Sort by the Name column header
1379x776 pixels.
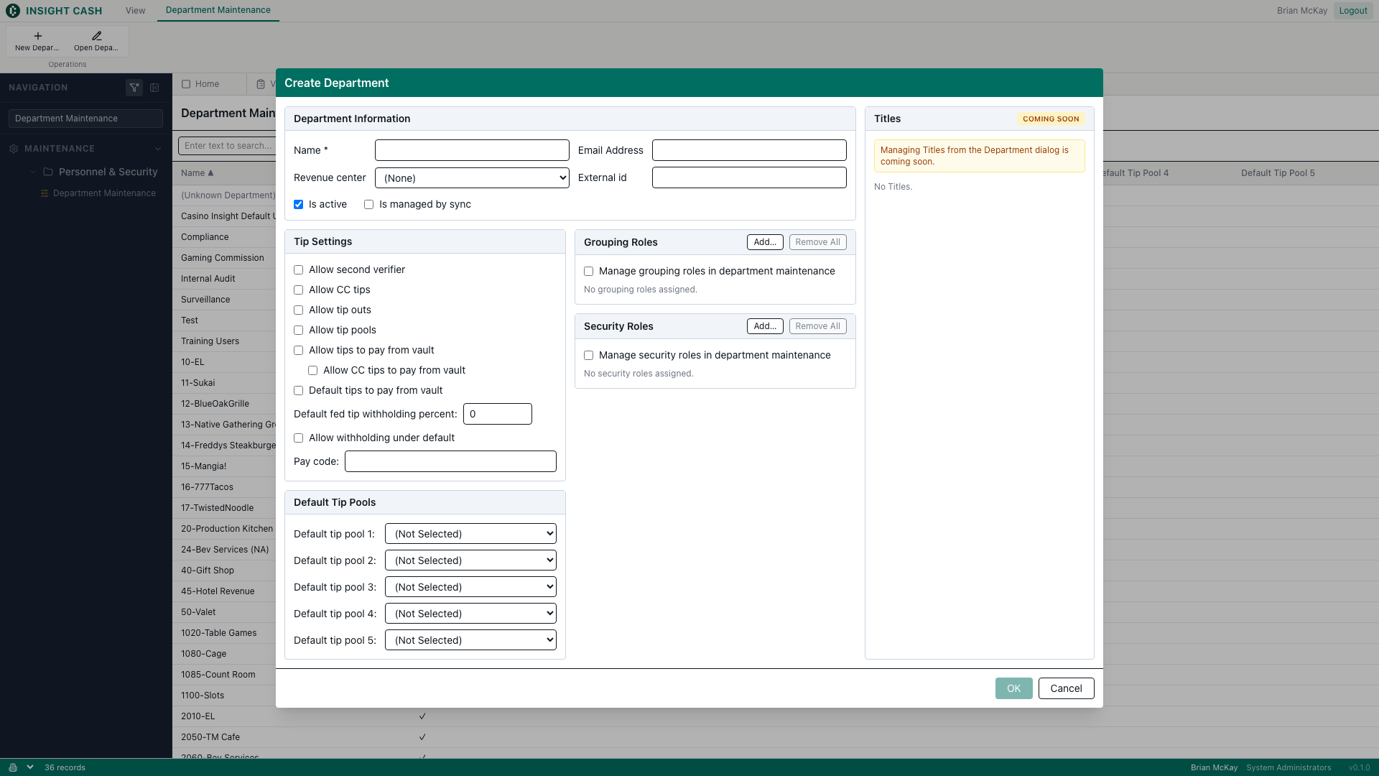(197, 173)
